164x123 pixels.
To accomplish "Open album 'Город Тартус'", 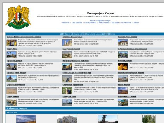I will point(124,85).
